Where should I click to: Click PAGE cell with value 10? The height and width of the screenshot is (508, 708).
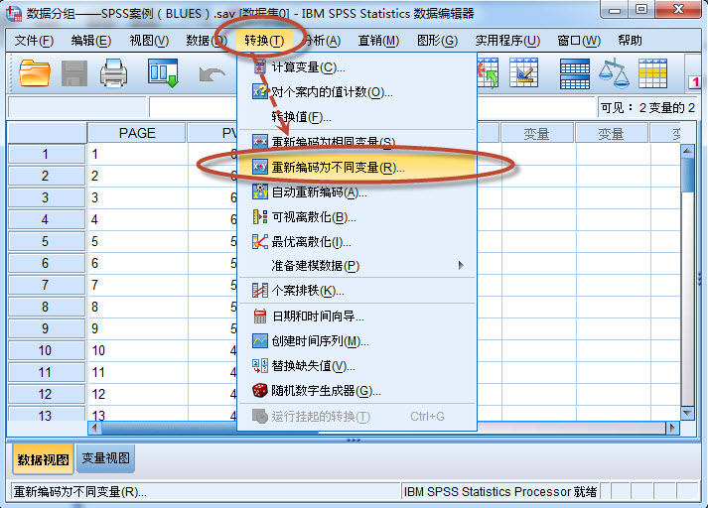pyautogui.click(x=137, y=350)
